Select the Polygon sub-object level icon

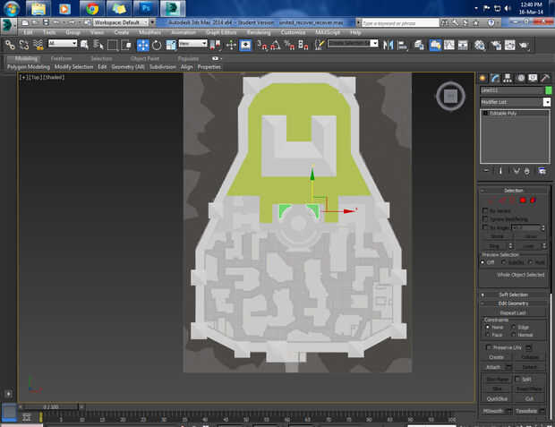[522, 200]
